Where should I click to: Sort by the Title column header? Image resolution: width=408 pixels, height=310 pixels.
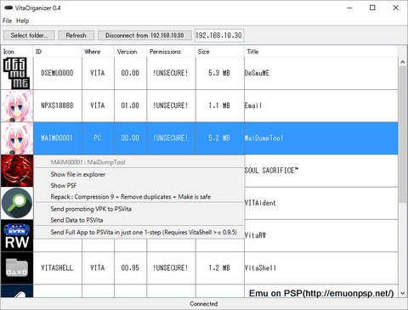(x=321, y=52)
